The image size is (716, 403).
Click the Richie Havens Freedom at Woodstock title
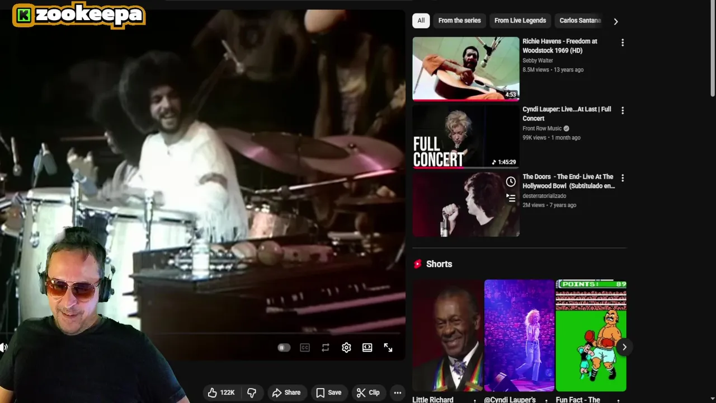tap(560, 46)
